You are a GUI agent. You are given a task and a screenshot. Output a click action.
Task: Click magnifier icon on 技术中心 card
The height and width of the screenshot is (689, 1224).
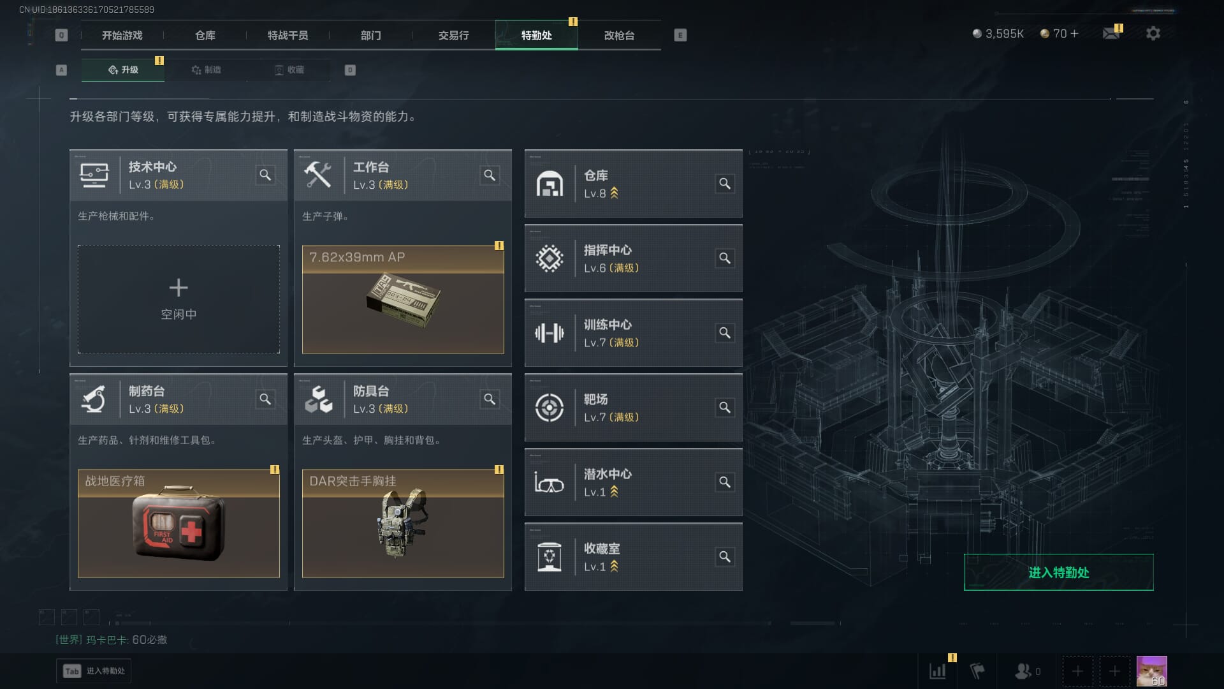click(x=265, y=175)
